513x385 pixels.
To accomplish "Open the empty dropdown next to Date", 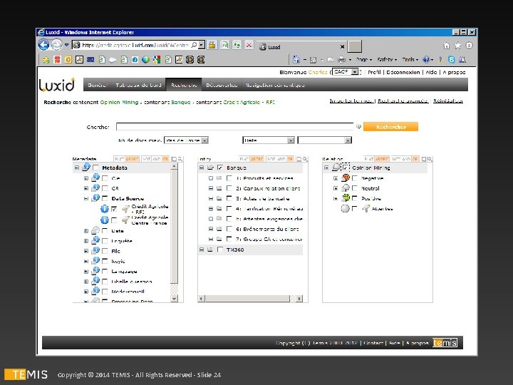I will click(325, 140).
